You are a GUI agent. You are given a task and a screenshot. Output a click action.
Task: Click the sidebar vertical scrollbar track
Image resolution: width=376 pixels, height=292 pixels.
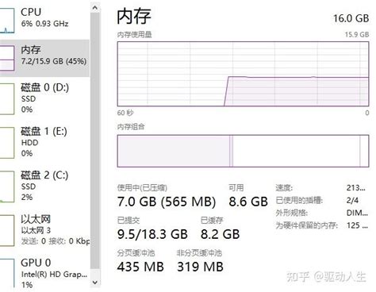[x=95, y=145]
